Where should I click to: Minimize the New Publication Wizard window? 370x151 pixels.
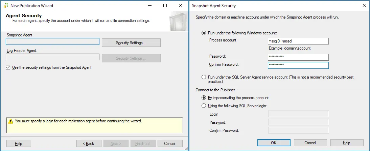(150, 5)
